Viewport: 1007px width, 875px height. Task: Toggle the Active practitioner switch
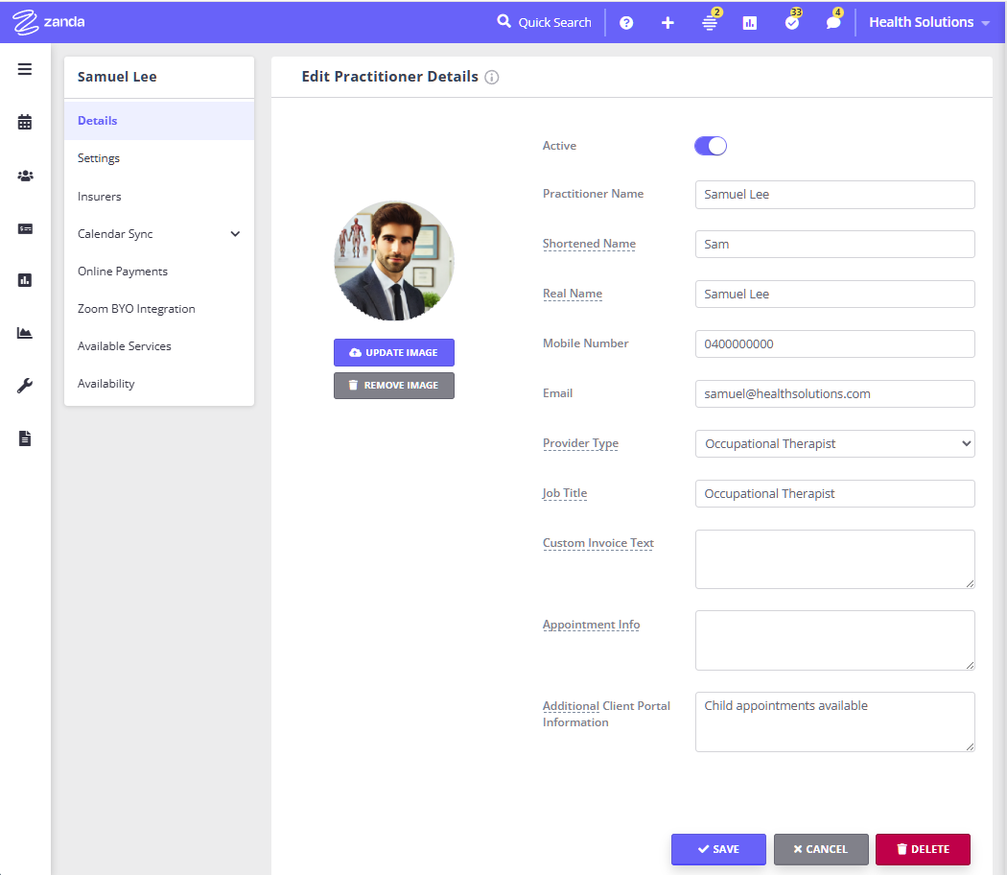coord(711,146)
